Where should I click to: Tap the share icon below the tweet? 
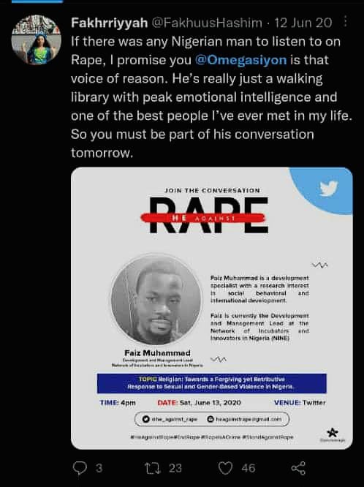[x=298, y=468]
